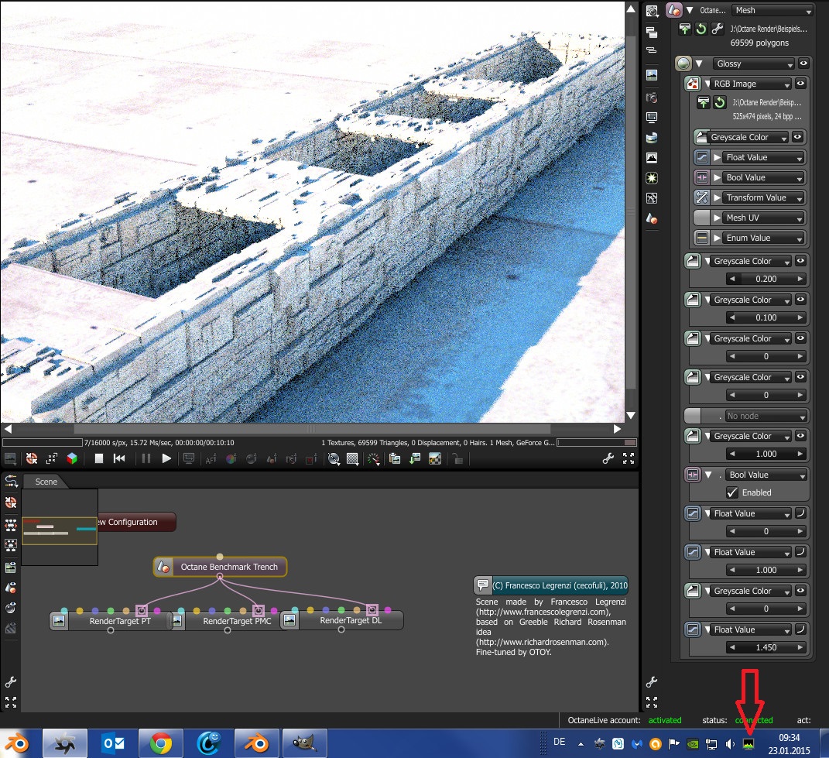This screenshot has height=758, width=829.
Task: Uncheck the Enabled checkbox under Bool Value
Action: click(732, 492)
